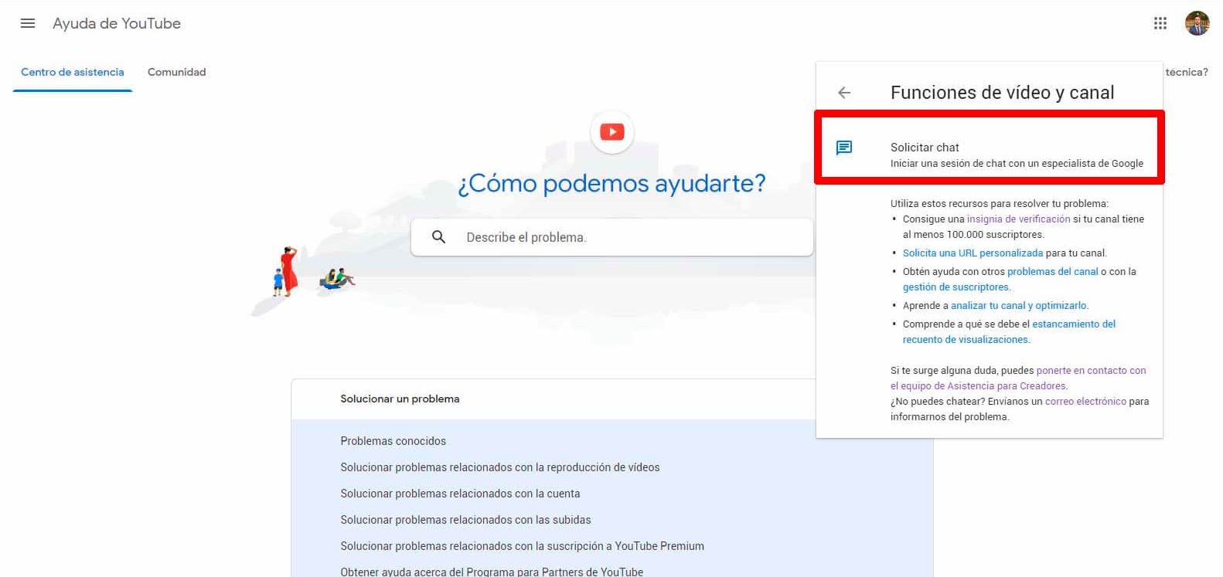Image resolution: width=1223 pixels, height=577 pixels.
Task: Open ponerte en contacto con Asistencia link
Action: click(x=1018, y=378)
